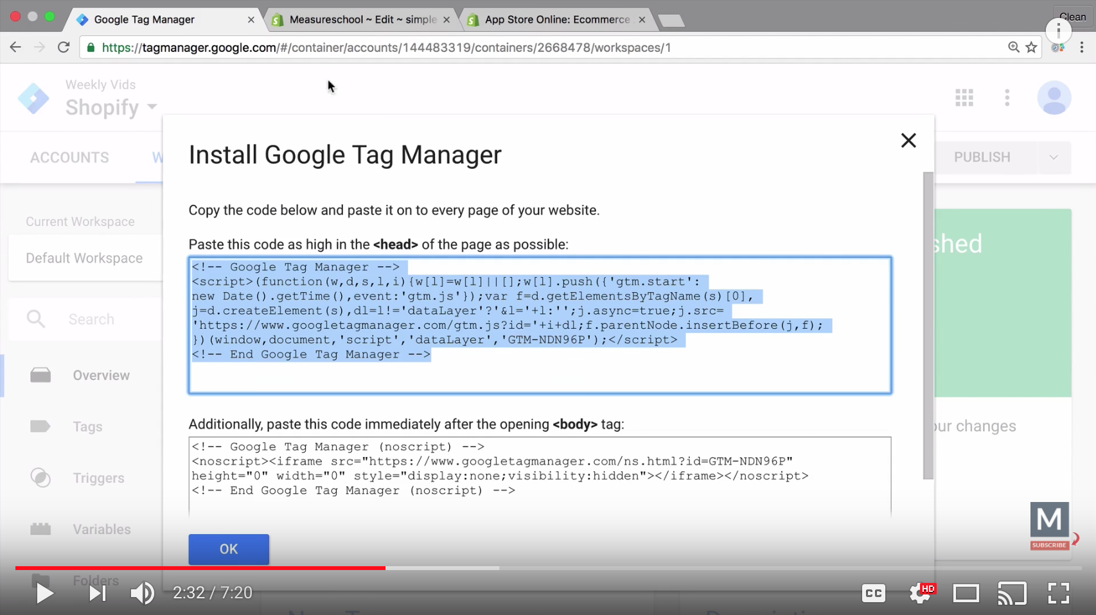Expand the Publish dropdown arrow
The image size is (1096, 615).
click(1054, 157)
